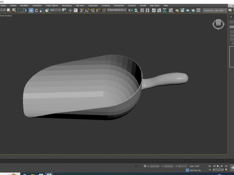Open the Time Configuration icon
The image size is (234, 175).
[226, 170]
